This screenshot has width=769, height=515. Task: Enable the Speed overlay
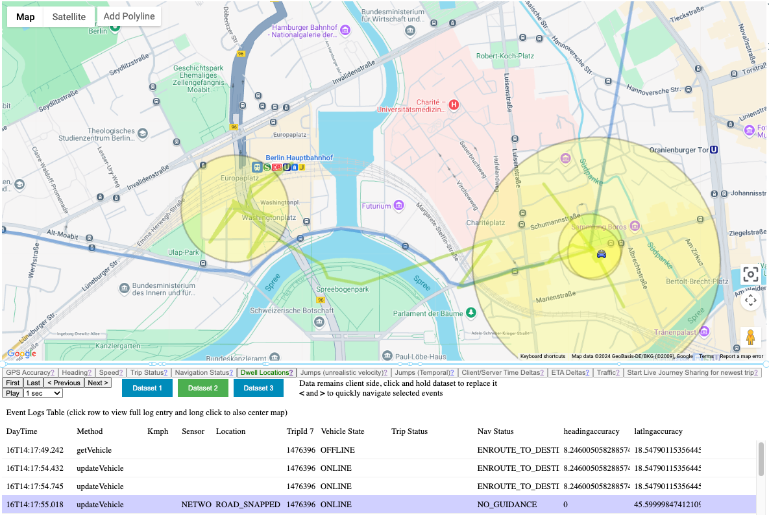click(111, 372)
